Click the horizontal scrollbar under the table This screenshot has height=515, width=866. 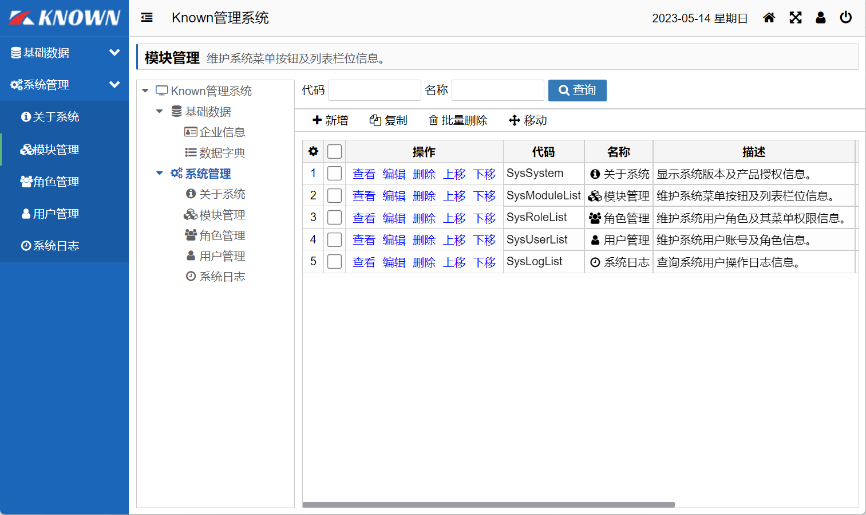(488, 505)
